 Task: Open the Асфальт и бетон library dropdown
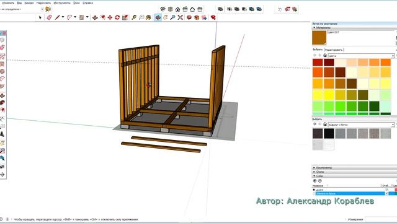pos(361,125)
